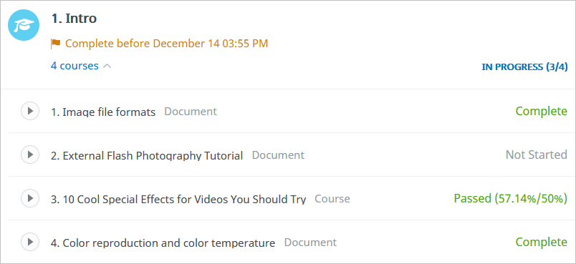
Task: Click the orange deadline flag icon
Action: [x=56, y=44]
